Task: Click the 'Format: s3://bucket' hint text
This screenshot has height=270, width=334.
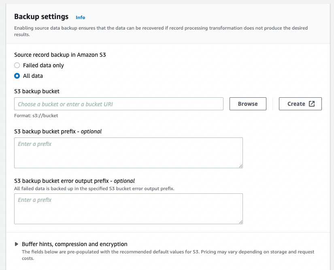Action: [x=36, y=116]
